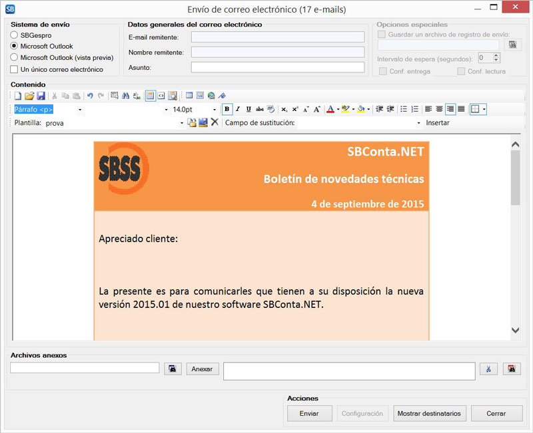Screen dimensions: 533x433
Task: Choose Microsoft Outlook (vista previa) option
Action: click(x=14, y=57)
